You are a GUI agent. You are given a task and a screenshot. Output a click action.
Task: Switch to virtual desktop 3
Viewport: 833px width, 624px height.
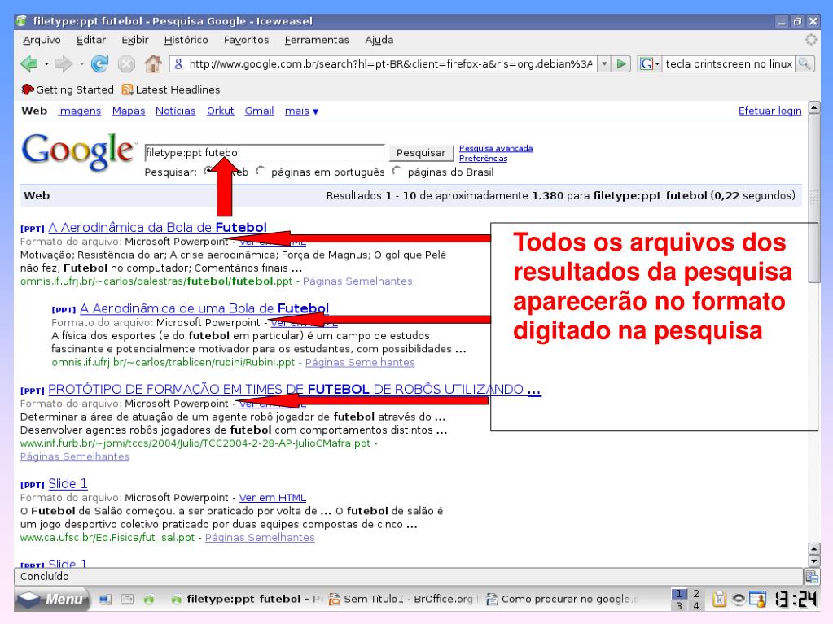(679, 605)
